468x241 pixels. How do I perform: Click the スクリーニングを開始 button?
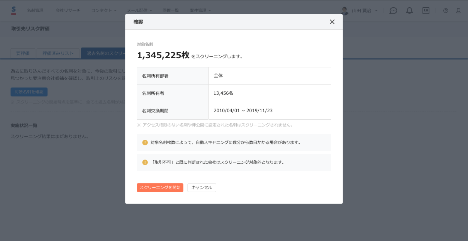coord(160,188)
